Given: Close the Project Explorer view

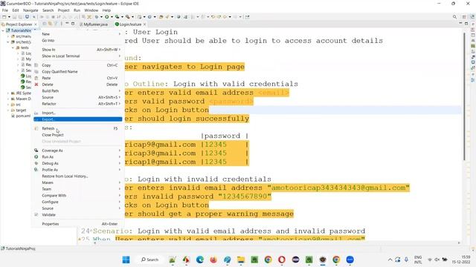Looking at the screenshot, I should pyautogui.click(x=36, y=24).
